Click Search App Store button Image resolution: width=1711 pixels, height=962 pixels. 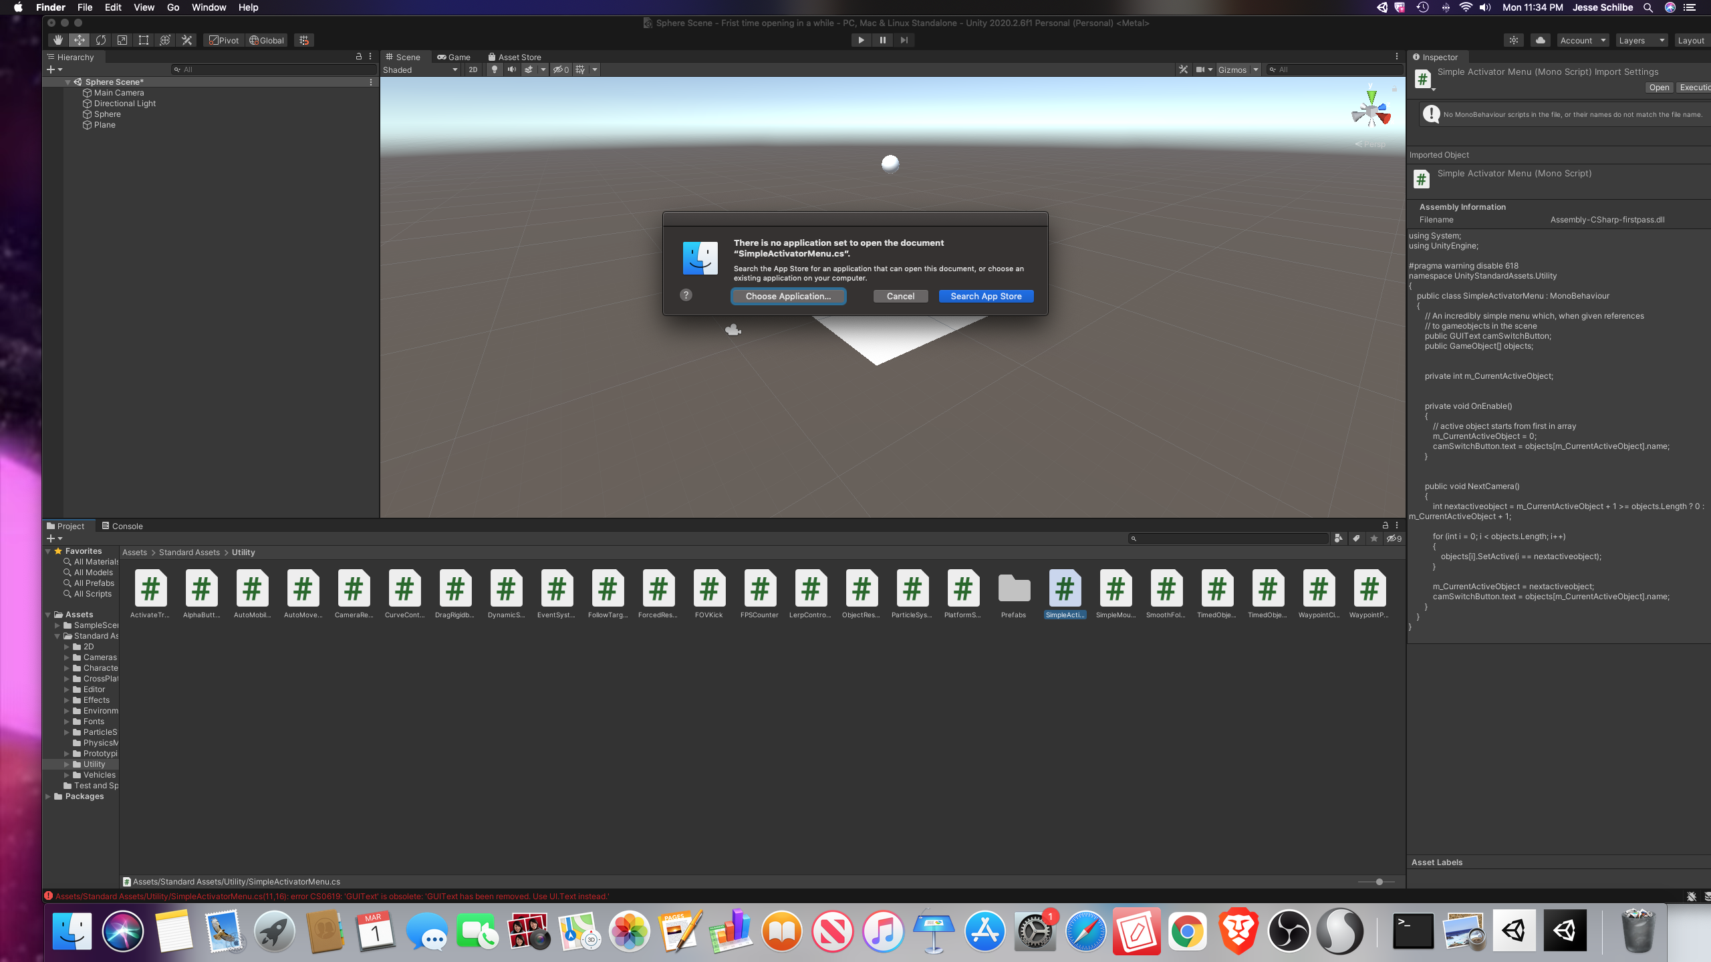click(986, 296)
